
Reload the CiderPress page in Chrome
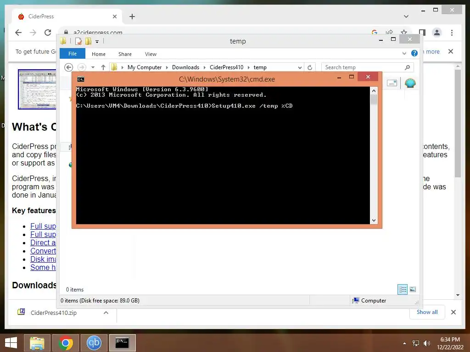48,33
